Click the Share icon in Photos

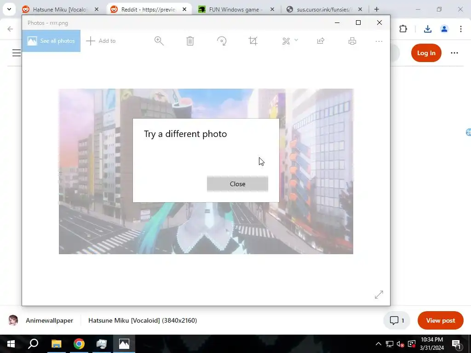click(321, 41)
